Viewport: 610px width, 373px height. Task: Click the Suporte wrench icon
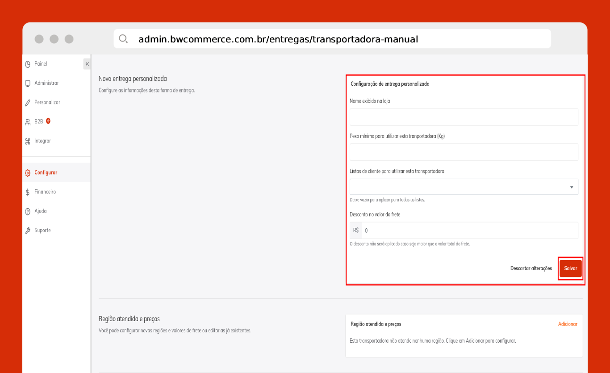pyautogui.click(x=28, y=231)
